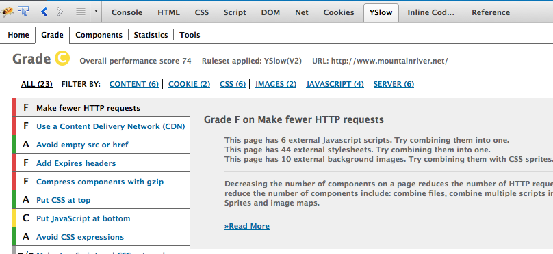Viewport: 553px width, 254px height.
Task: Open the panel list lines icon
Action: pyautogui.click(x=81, y=12)
